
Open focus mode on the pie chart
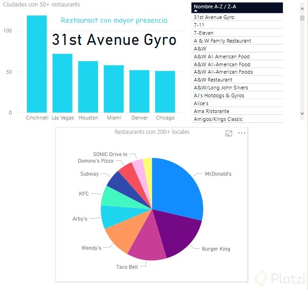tap(229, 133)
